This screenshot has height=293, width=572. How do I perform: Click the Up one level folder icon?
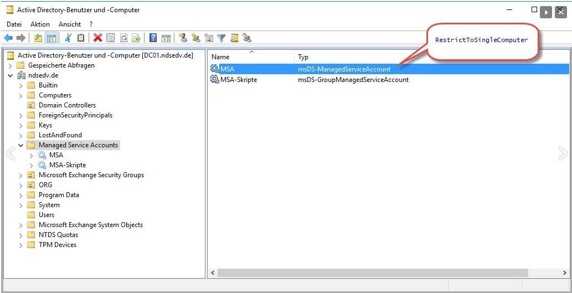click(x=38, y=38)
